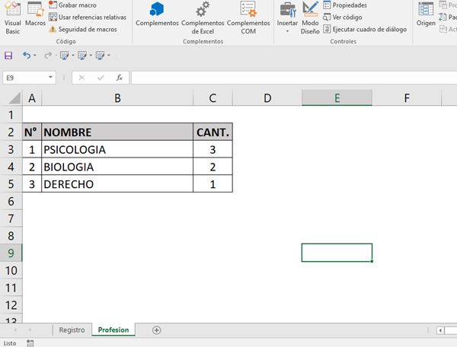Open dropdown beside second form icon

click(x=91, y=55)
